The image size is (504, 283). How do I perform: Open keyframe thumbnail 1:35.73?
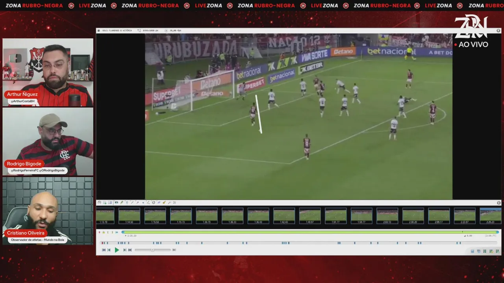click(207, 216)
